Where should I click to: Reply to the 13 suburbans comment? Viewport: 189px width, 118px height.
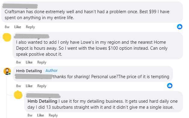(53, 115)
